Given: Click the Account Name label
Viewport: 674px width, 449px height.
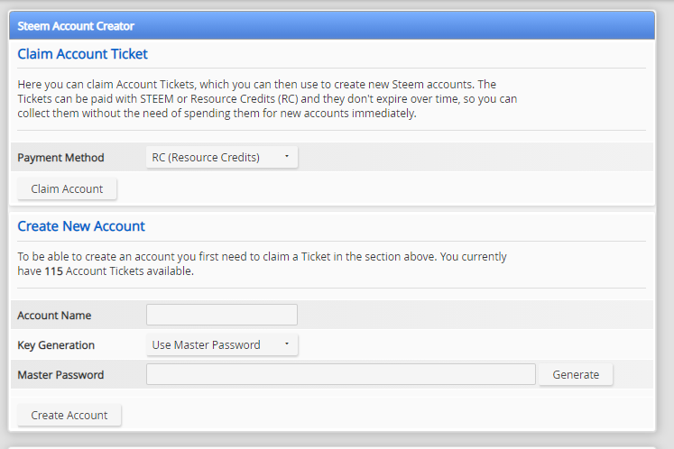Looking at the screenshot, I should 54,316.
